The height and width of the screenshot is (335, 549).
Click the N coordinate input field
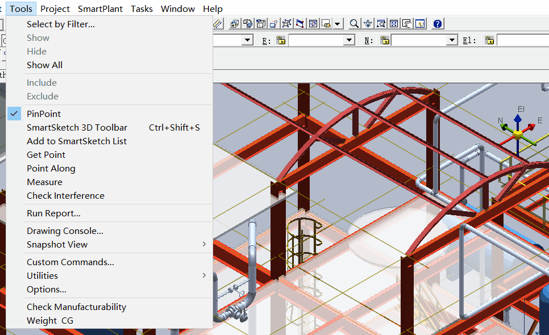click(x=419, y=40)
